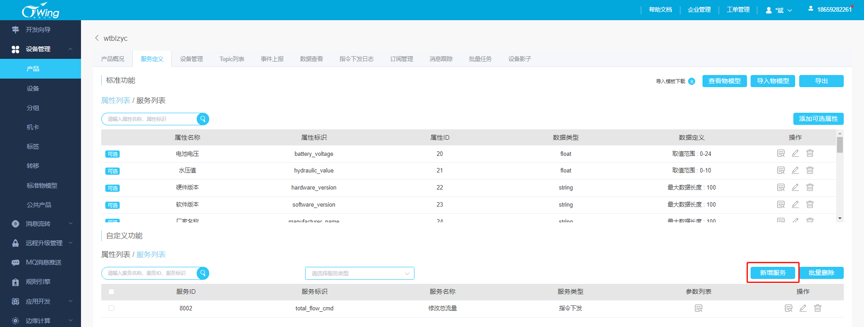Click the user account icon beside 18659282261

[810, 9]
